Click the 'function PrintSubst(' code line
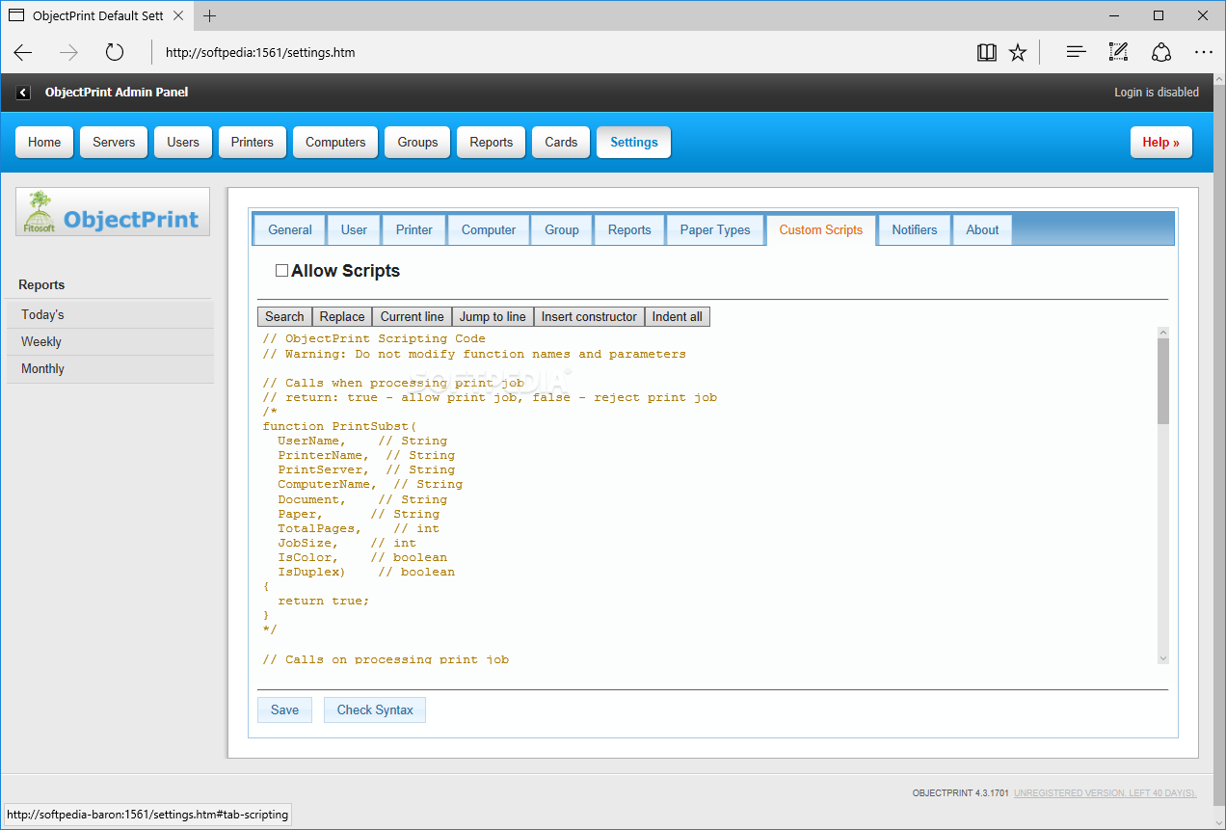 click(x=339, y=426)
